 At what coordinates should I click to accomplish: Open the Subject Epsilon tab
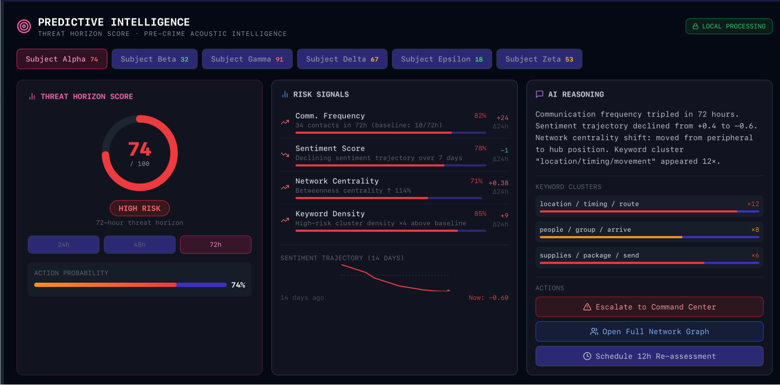(442, 59)
